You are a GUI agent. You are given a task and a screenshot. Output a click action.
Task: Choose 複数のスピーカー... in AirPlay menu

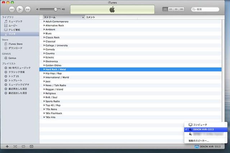click(206, 141)
